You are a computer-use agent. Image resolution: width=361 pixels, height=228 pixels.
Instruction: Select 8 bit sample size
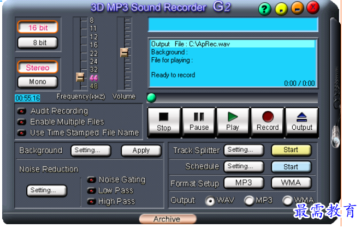tap(38, 43)
